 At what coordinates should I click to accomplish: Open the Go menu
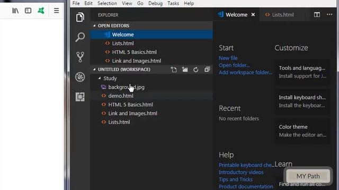point(140,4)
